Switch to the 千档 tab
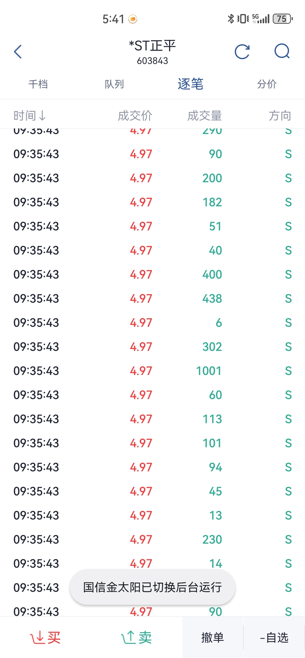Viewport: 305px width, 658px height. (38, 84)
